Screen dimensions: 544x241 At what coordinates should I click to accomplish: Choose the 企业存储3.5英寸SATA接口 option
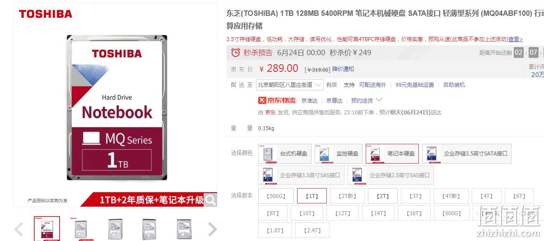467,154
